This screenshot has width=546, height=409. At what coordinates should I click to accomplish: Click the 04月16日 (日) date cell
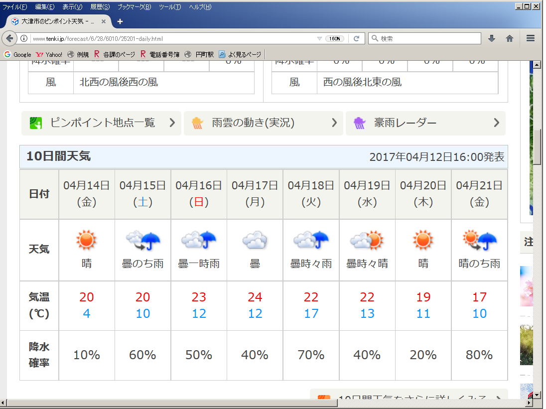[199, 194]
